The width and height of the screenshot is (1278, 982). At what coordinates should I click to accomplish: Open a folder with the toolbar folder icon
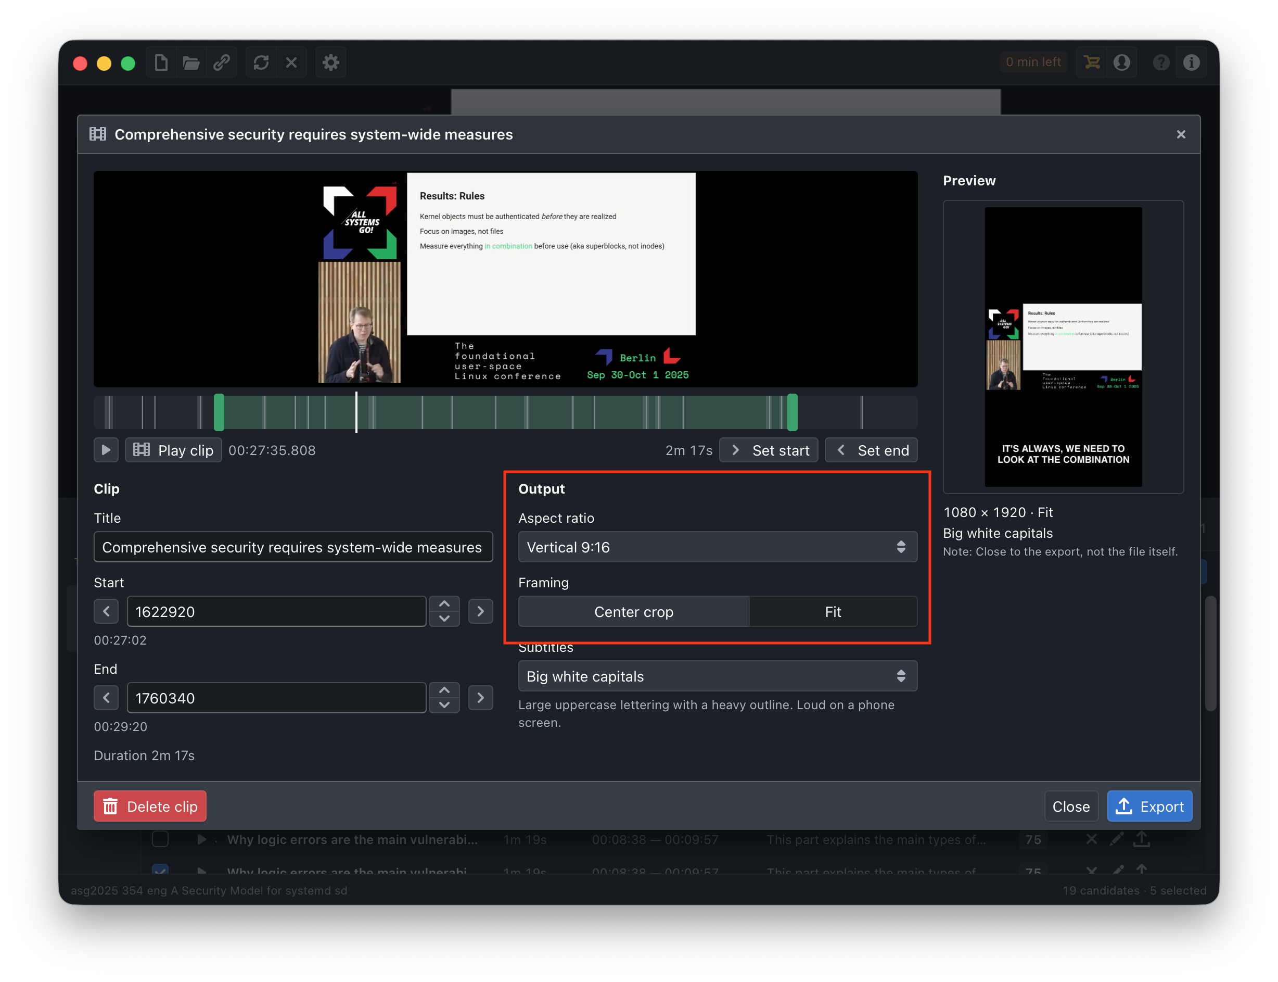coord(191,62)
